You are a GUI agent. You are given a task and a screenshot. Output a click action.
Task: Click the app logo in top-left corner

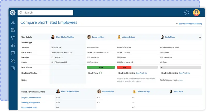13,12
